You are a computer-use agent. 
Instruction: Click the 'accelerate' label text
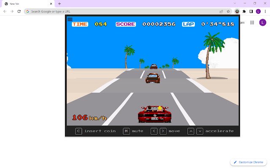[x=219, y=131]
